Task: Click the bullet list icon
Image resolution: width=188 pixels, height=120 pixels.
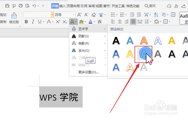Action: click(113, 15)
